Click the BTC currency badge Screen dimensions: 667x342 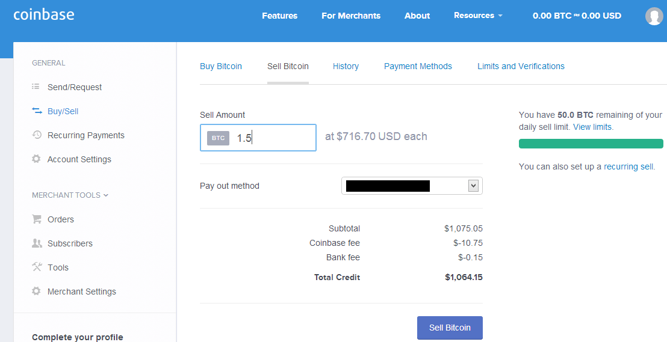click(x=219, y=138)
